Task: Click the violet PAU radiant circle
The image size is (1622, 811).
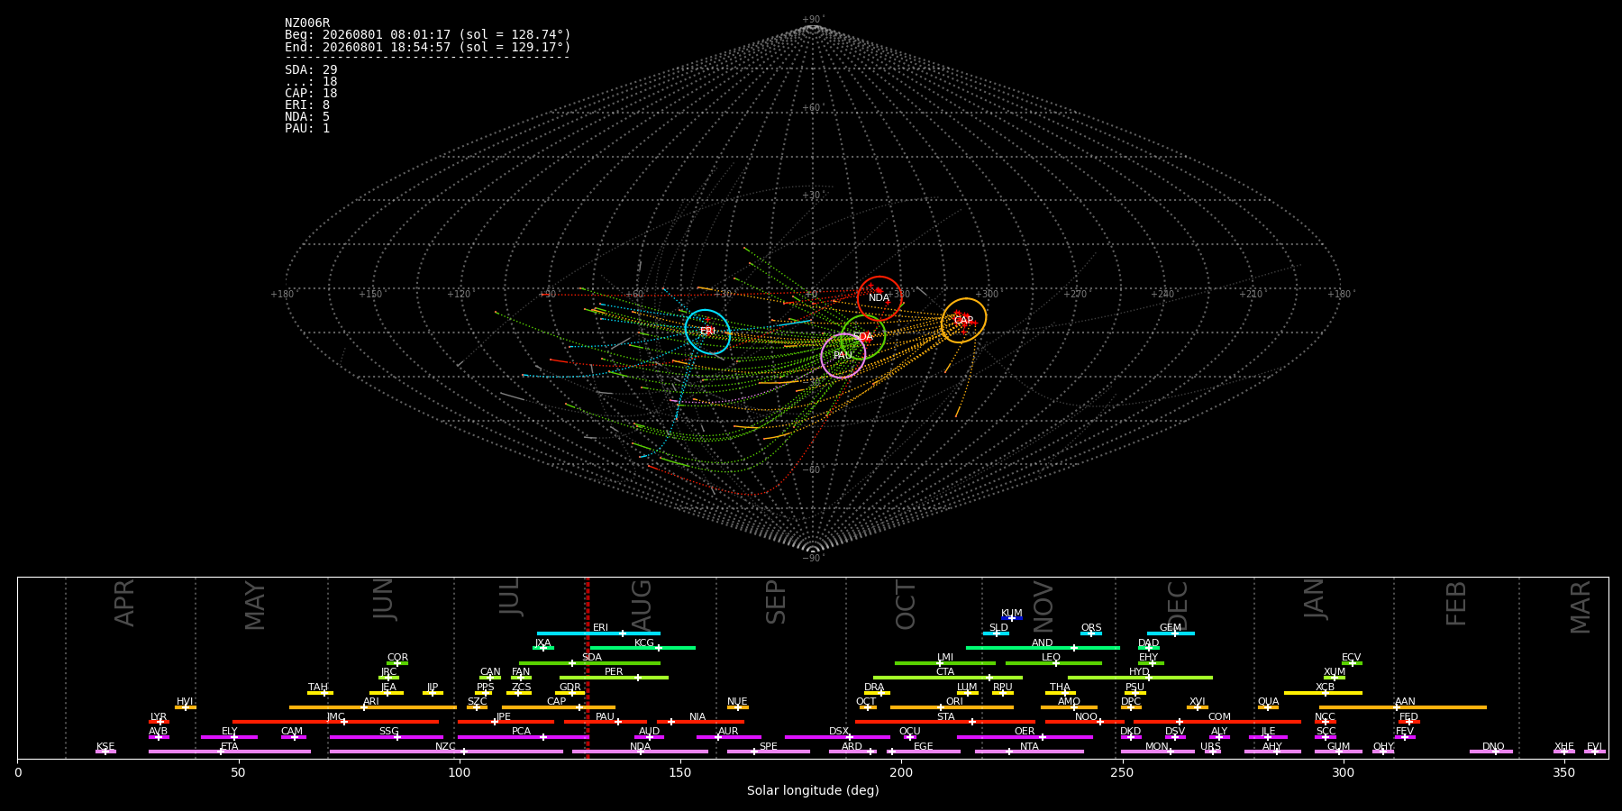Action: point(843,355)
